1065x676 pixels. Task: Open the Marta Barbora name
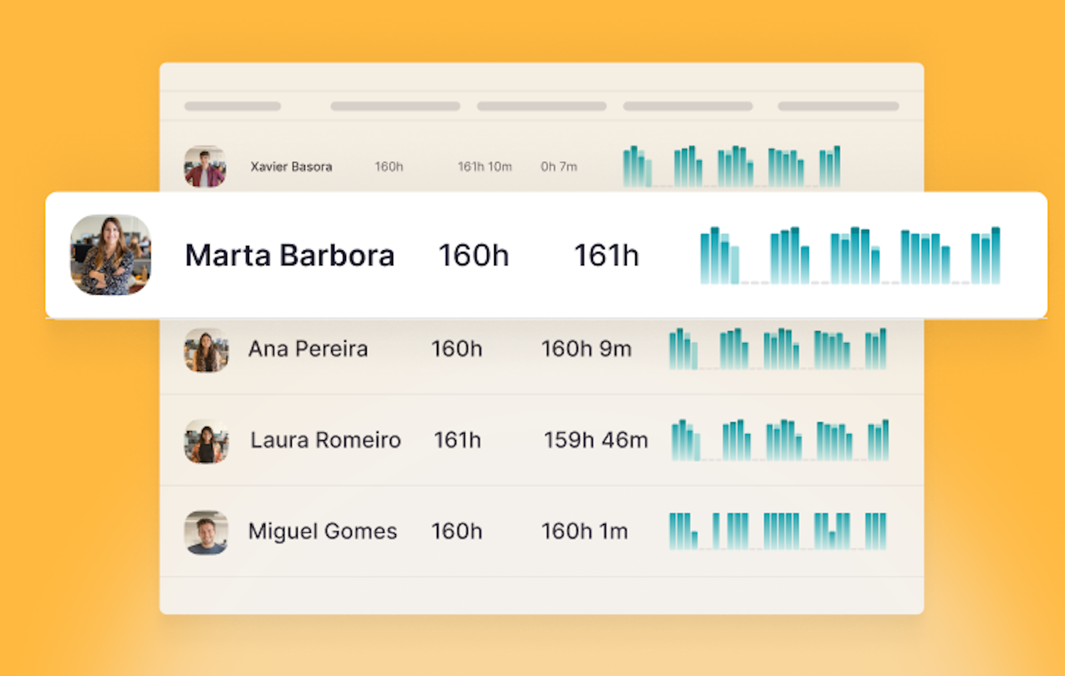tap(290, 255)
